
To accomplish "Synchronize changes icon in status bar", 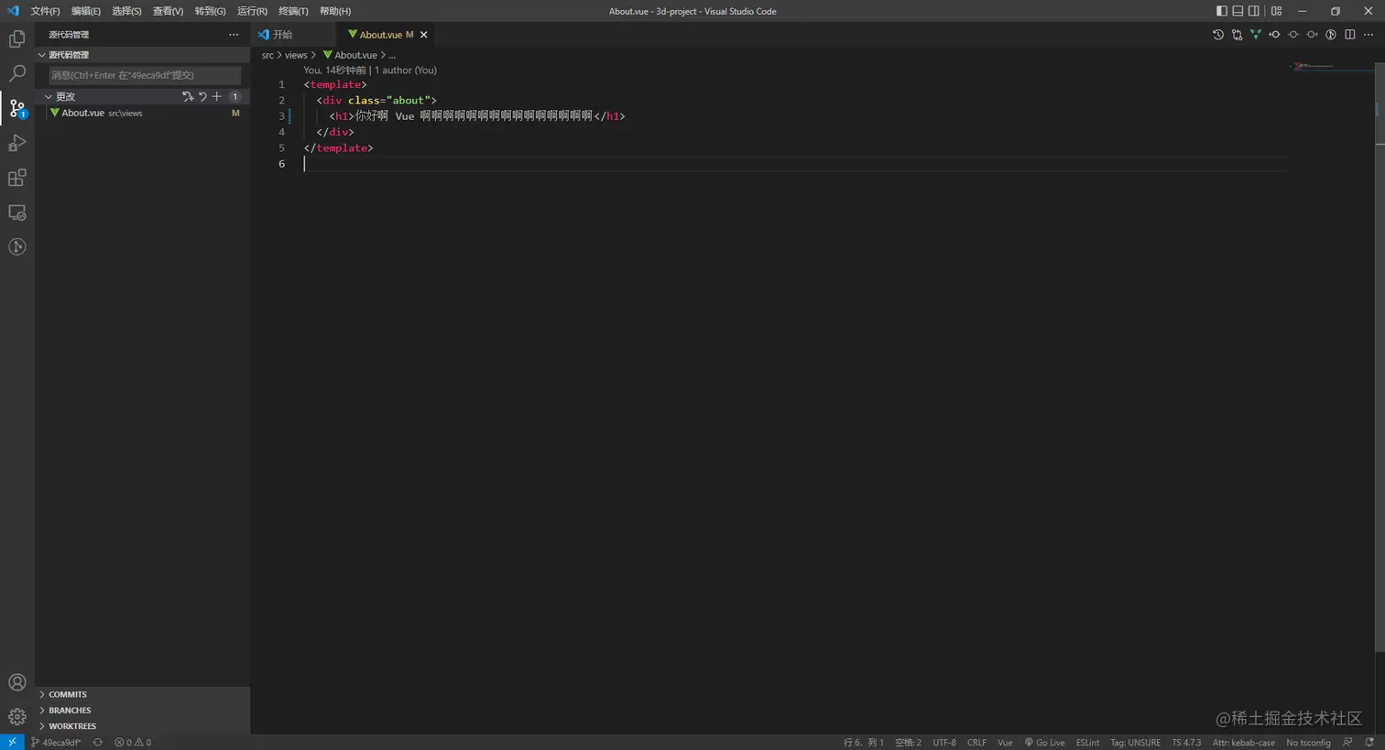I will click(97, 743).
